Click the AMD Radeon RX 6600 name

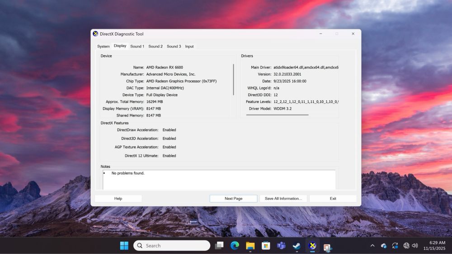[x=165, y=67]
